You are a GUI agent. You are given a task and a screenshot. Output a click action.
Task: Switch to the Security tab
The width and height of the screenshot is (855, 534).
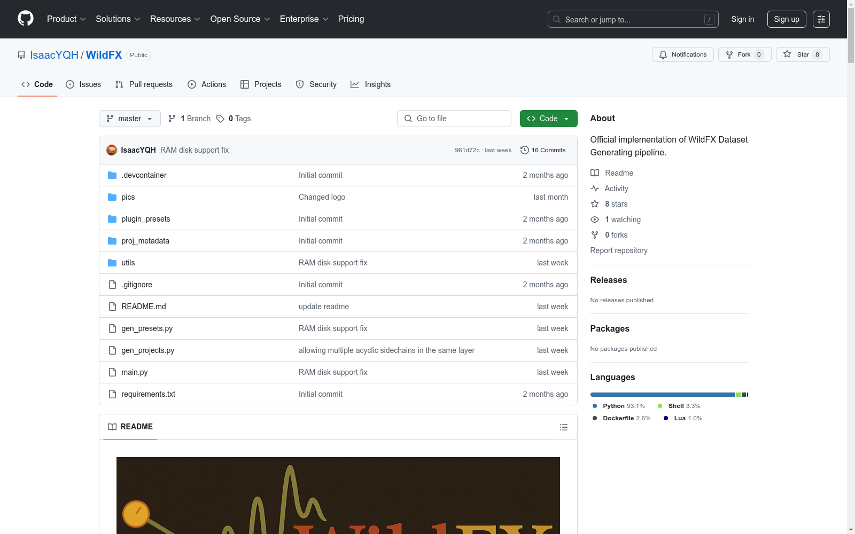(316, 84)
